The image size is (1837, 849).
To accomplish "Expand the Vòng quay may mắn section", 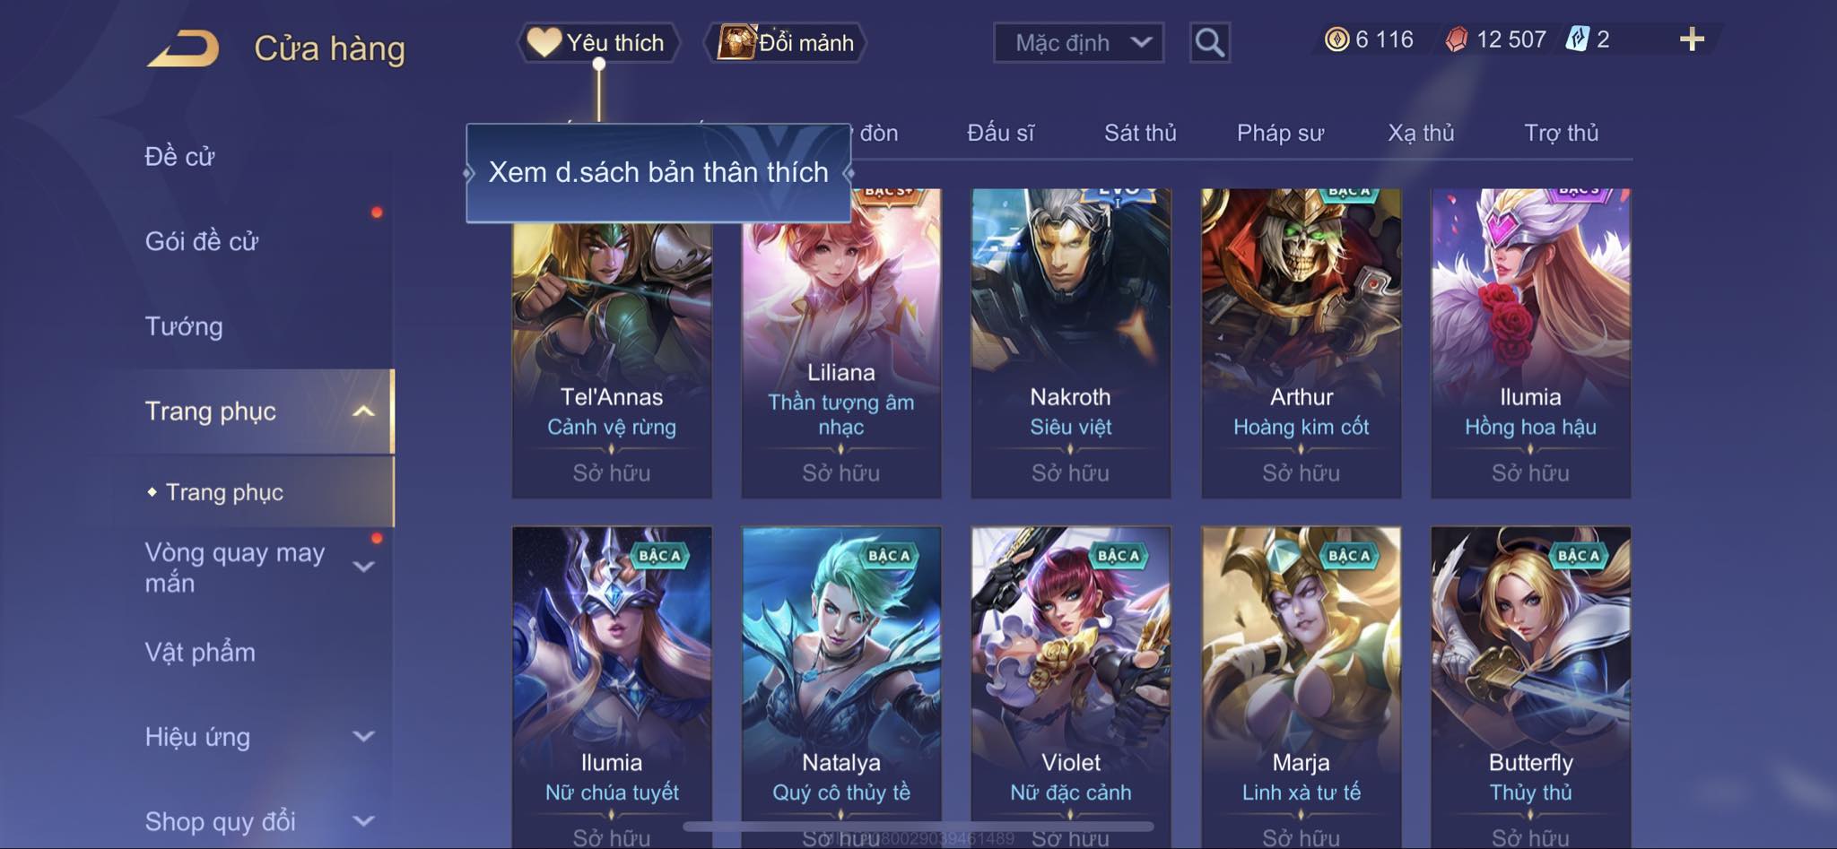I will [x=363, y=567].
